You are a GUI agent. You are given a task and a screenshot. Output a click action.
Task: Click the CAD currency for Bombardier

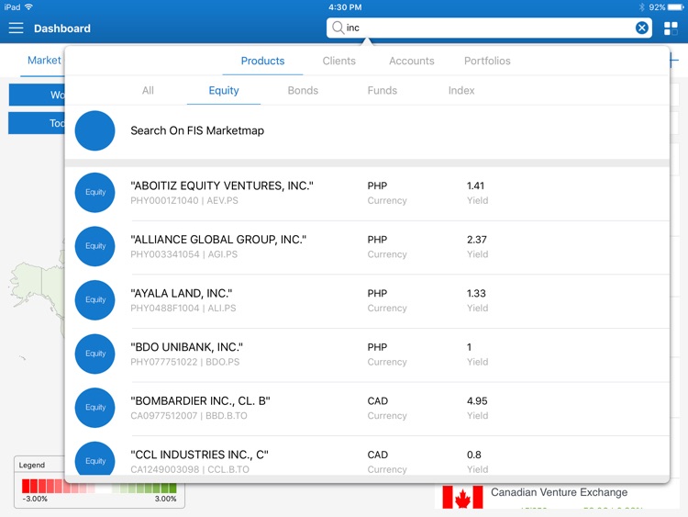pos(377,401)
